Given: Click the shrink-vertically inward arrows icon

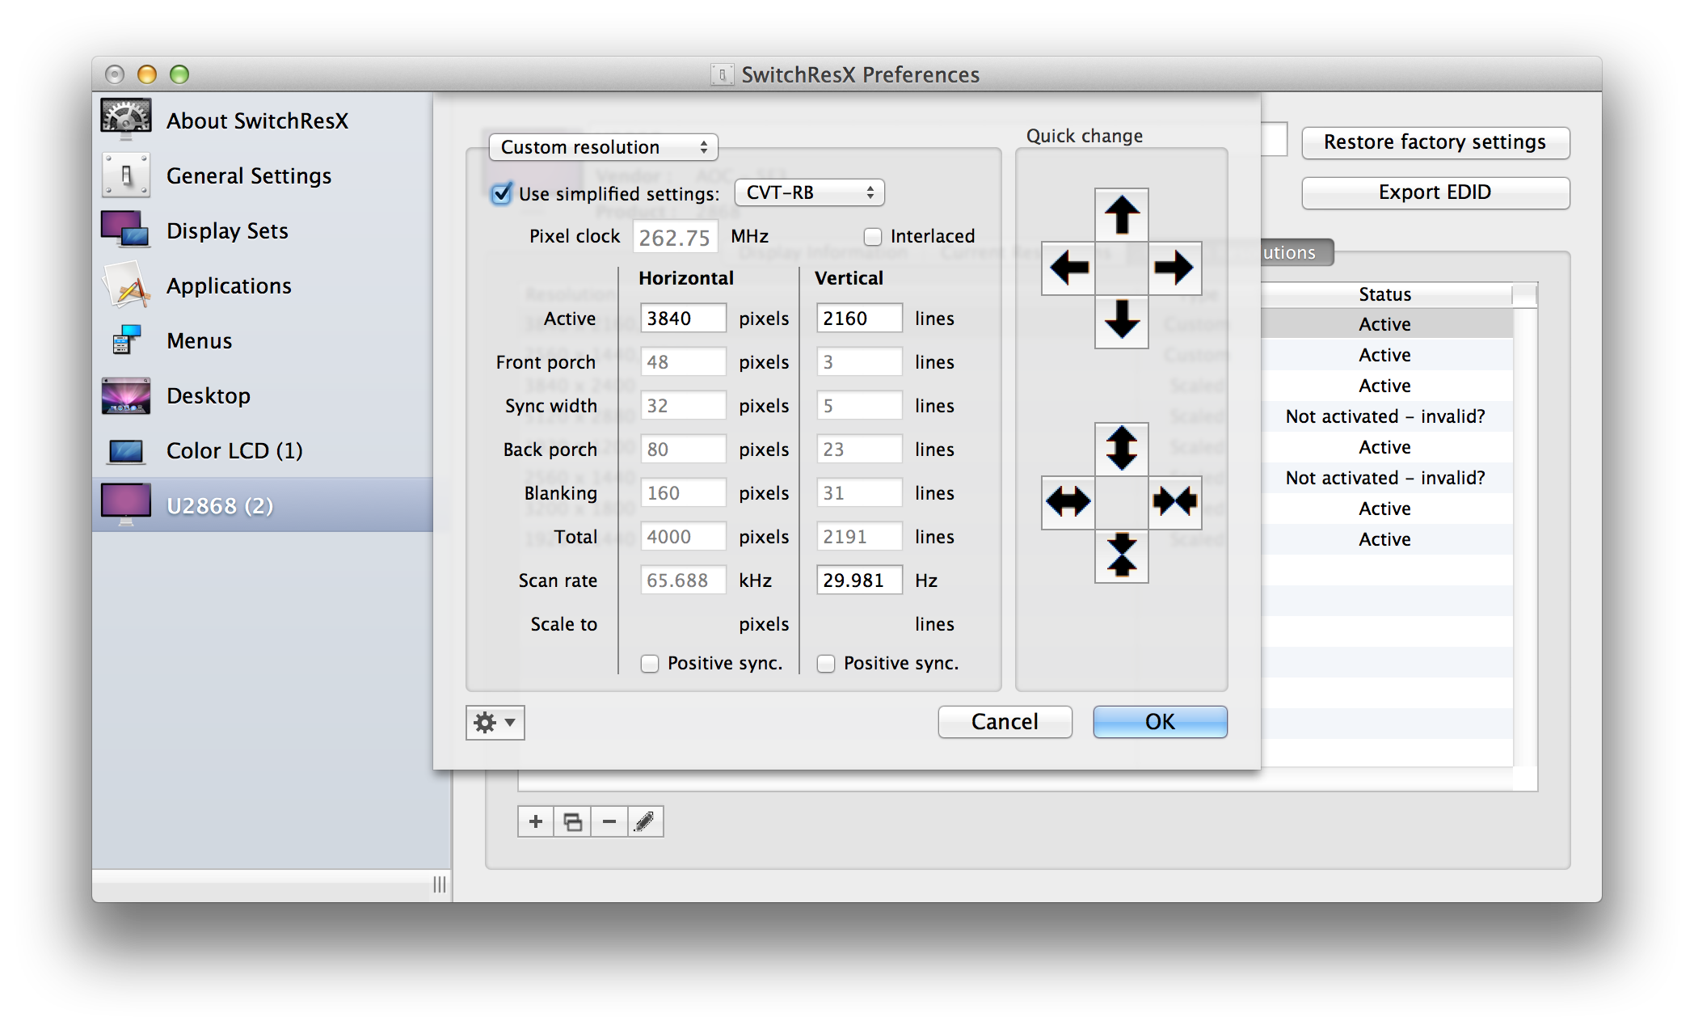Looking at the screenshot, I should [x=1121, y=555].
